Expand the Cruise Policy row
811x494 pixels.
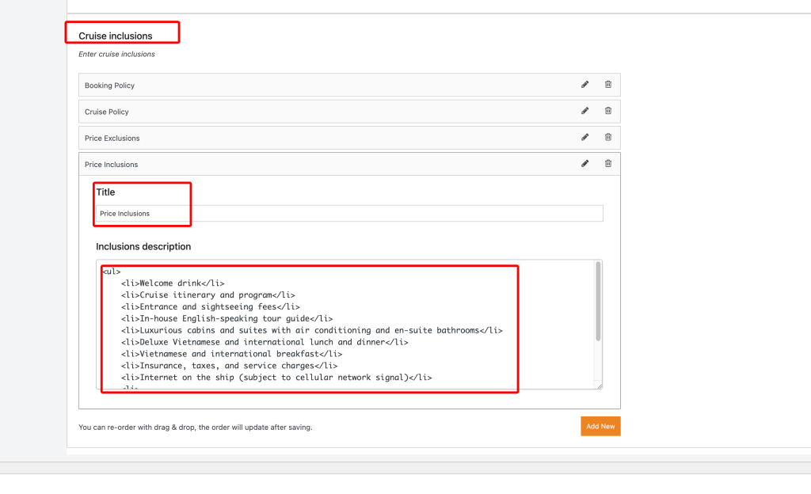pos(317,112)
